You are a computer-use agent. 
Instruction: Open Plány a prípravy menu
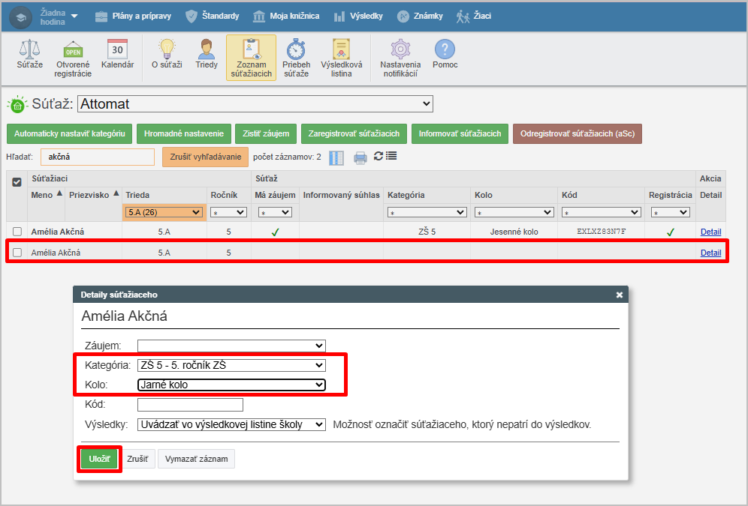(x=134, y=16)
